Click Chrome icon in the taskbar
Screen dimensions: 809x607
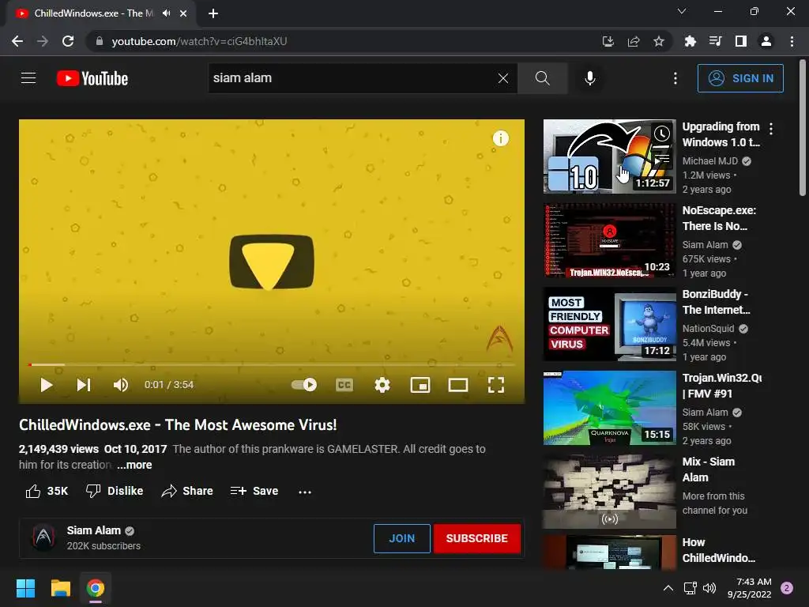coord(96,588)
